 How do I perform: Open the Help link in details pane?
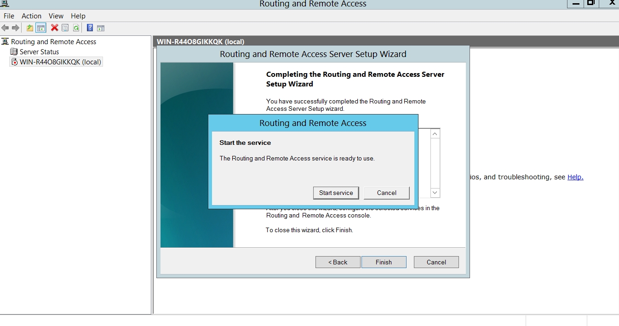(575, 177)
